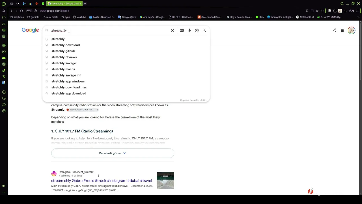362x204 pixels.
Task: Open the oyun bookmarks folder
Action: [x=65, y=17]
